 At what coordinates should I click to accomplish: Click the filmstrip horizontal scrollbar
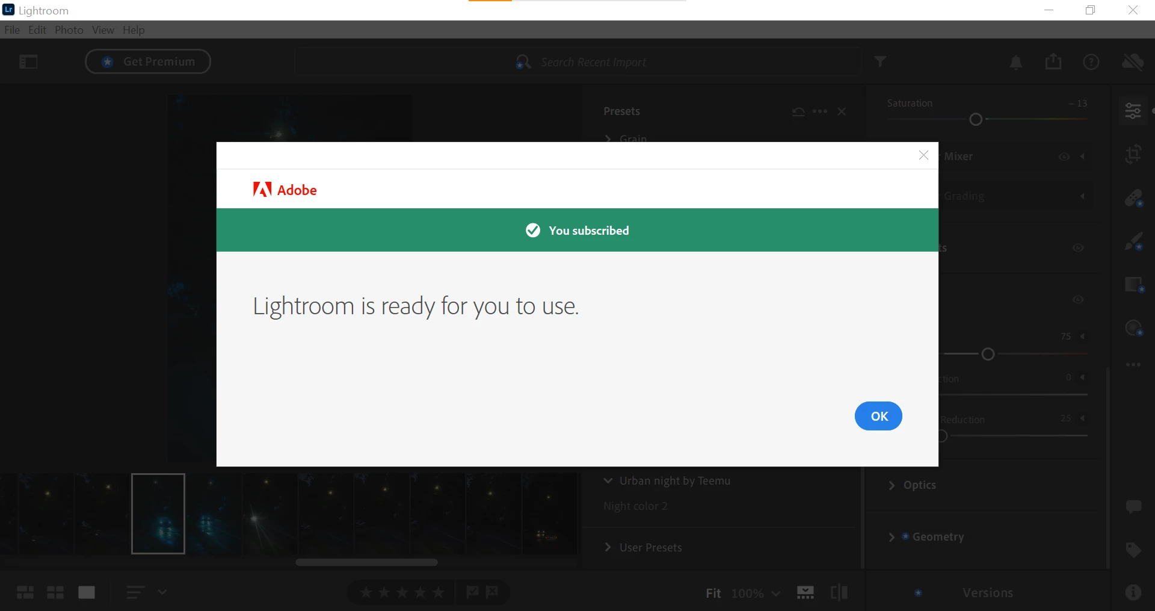pos(366,562)
